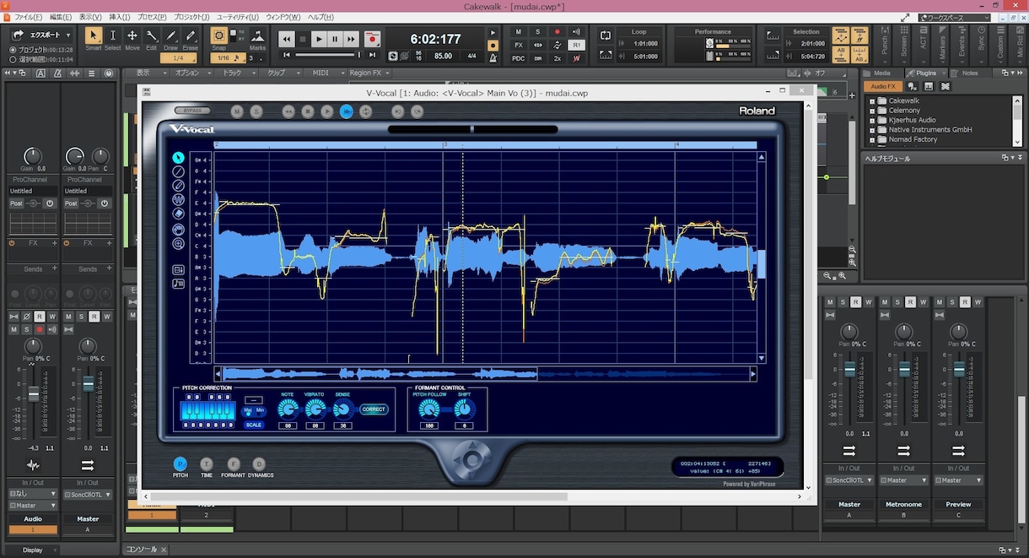Expand the Celemony plugin folder

click(x=872, y=111)
